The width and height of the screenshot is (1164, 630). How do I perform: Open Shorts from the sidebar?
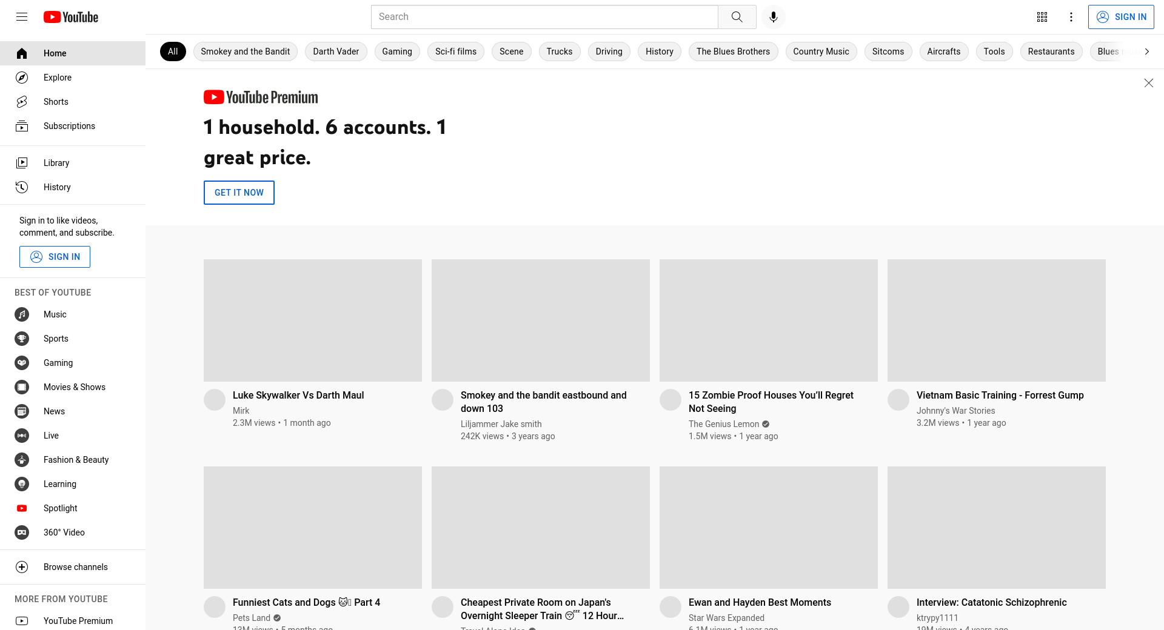(73, 102)
